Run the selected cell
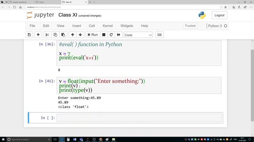The height and width of the screenshot is (142, 254). [93, 35]
